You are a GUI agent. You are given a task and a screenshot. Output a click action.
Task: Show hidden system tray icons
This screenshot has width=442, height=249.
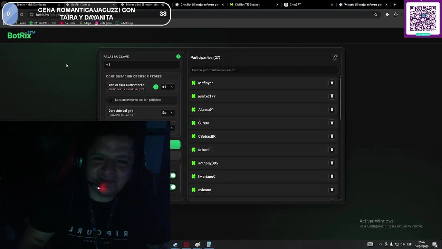click(x=381, y=245)
